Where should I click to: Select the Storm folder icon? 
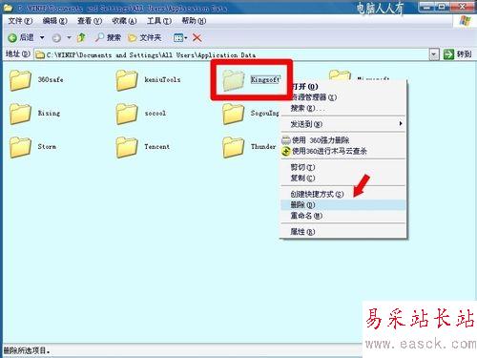pos(20,147)
